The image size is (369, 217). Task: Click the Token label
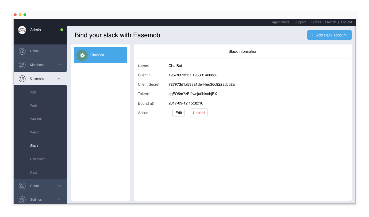[x=144, y=94]
